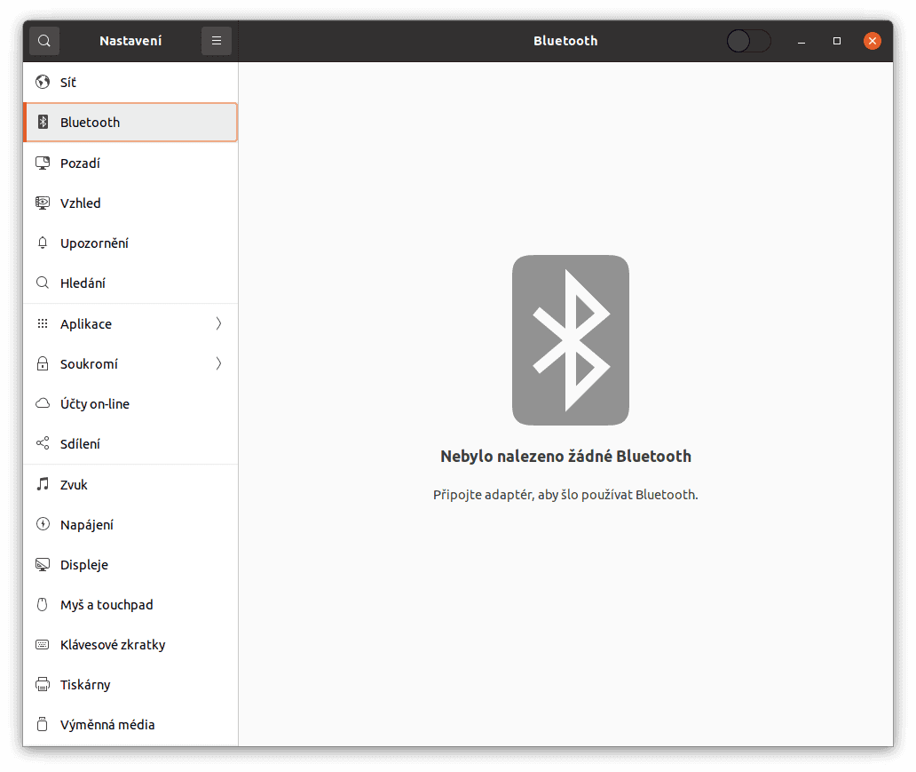This screenshot has width=916, height=772.
Task: Open the Displeje panel
Action: [x=130, y=564]
